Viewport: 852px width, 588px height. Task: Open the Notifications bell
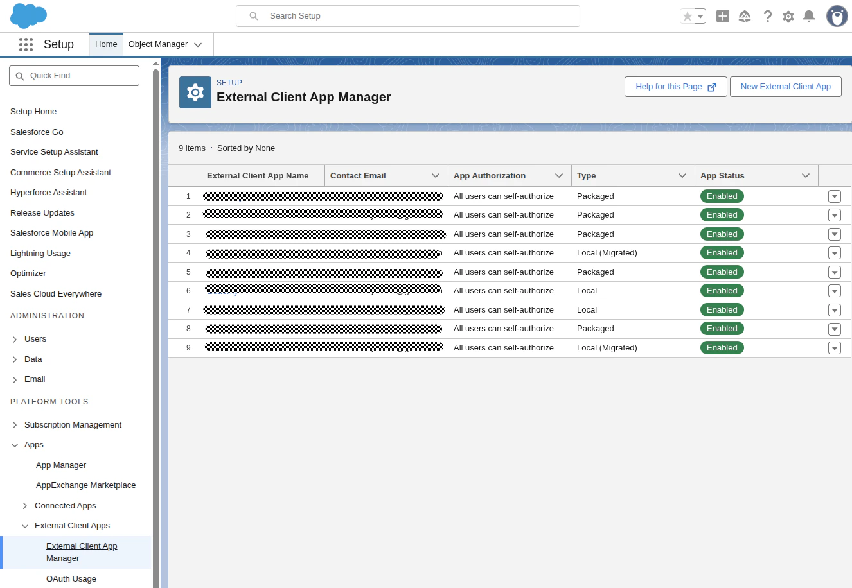[x=809, y=16]
